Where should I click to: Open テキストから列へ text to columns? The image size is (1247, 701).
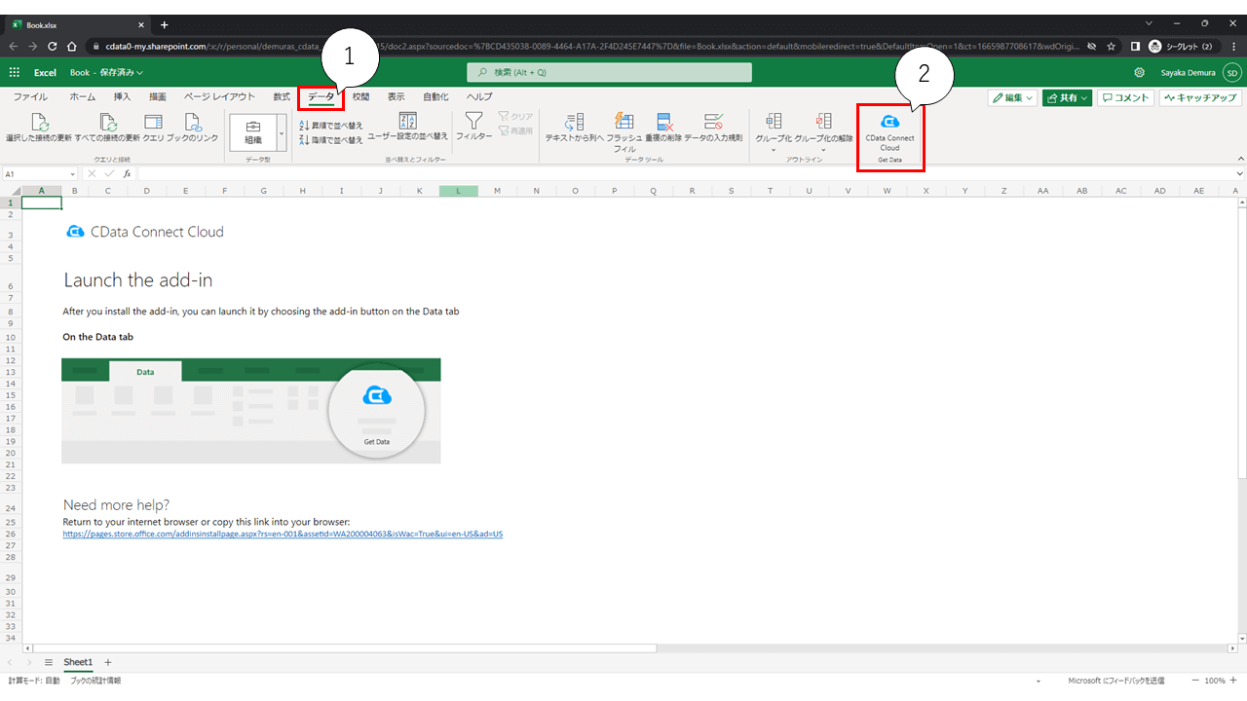[575, 128]
